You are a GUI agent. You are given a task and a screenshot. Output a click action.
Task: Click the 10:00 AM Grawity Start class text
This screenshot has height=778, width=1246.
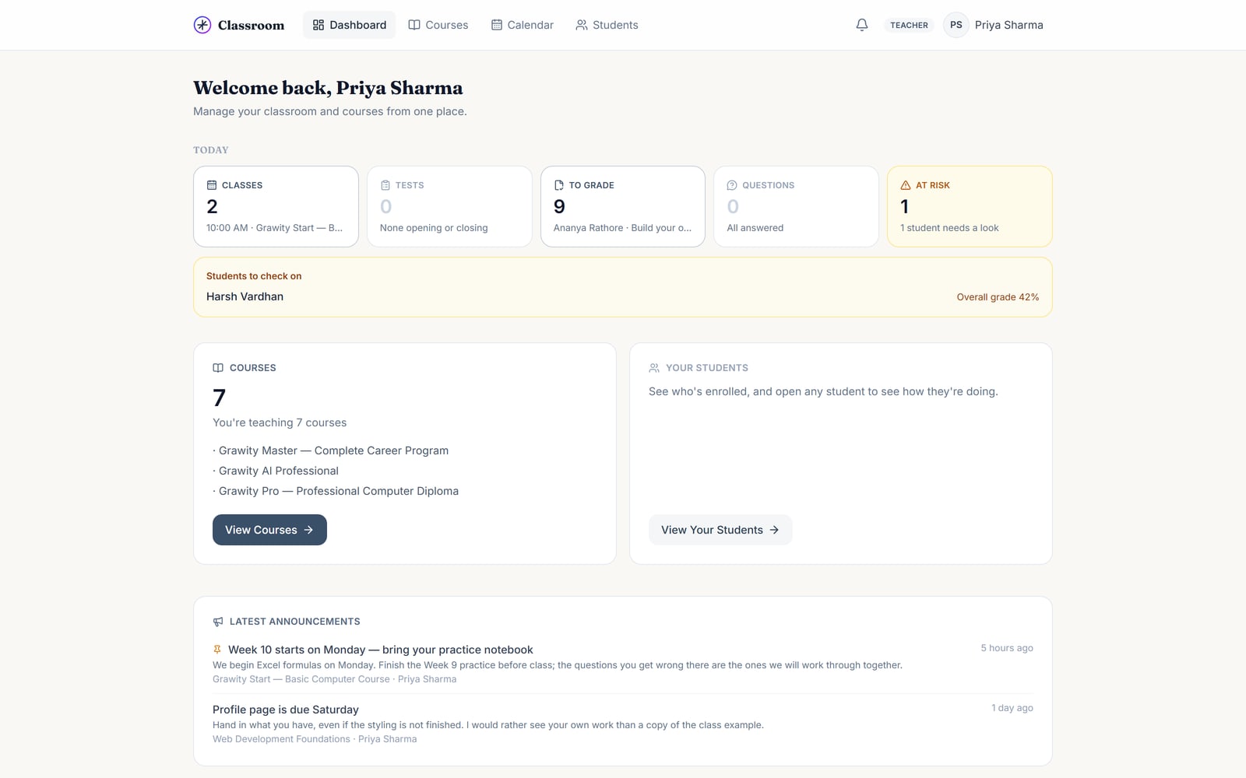(274, 228)
